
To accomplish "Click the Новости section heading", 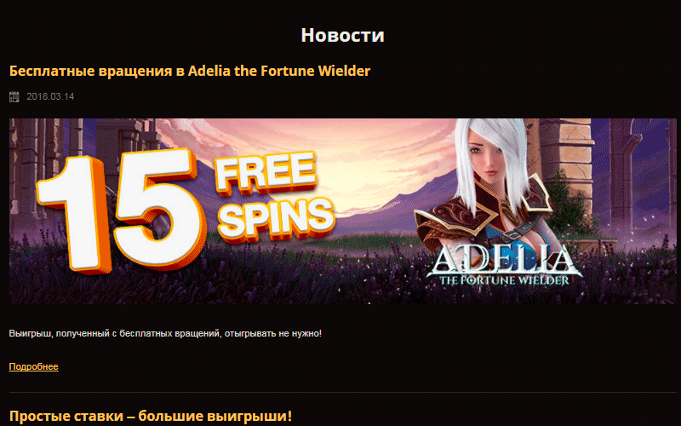I will 343,35.
